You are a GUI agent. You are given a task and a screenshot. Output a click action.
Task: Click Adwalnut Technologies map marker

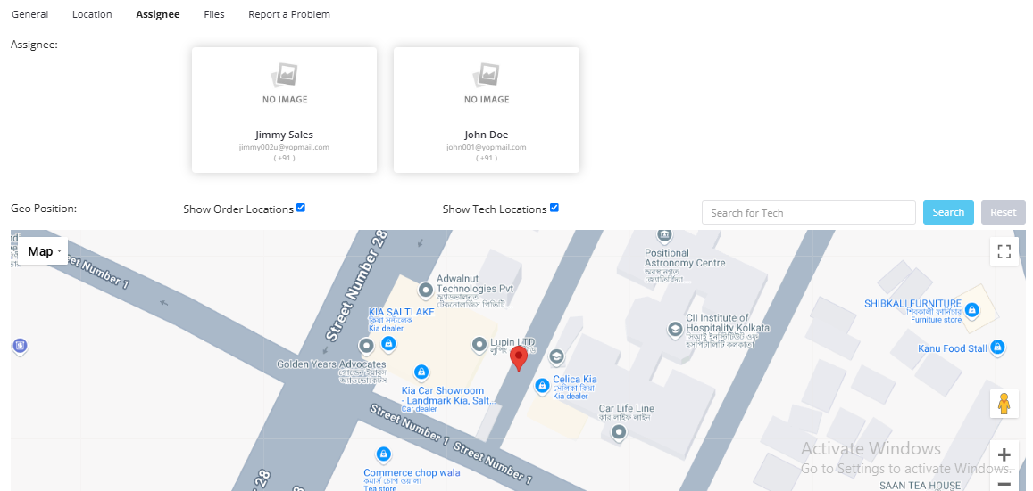pos(426,290)
